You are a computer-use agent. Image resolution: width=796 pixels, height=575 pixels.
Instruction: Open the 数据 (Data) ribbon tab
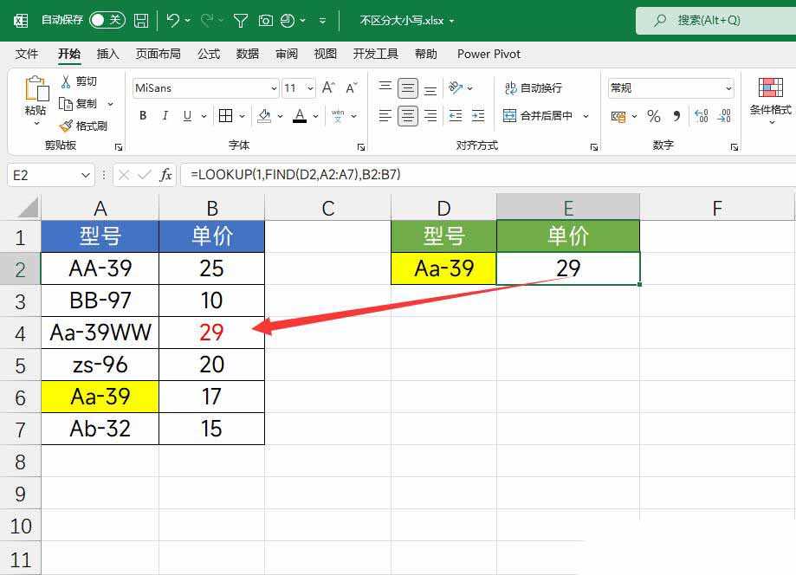click(x=248, y=54)
